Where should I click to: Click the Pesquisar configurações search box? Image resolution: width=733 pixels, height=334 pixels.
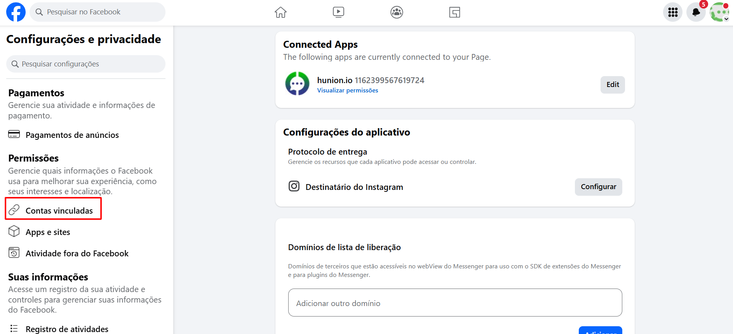pyautogui.click(x=86, y=64)
